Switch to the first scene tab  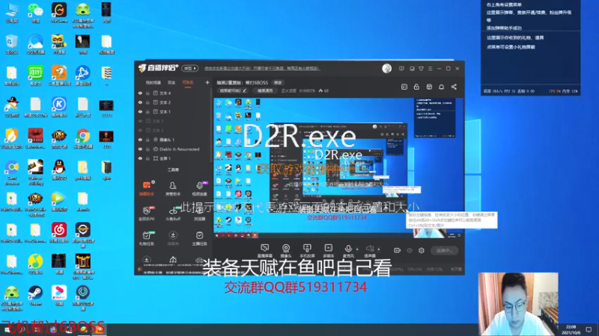153,83
